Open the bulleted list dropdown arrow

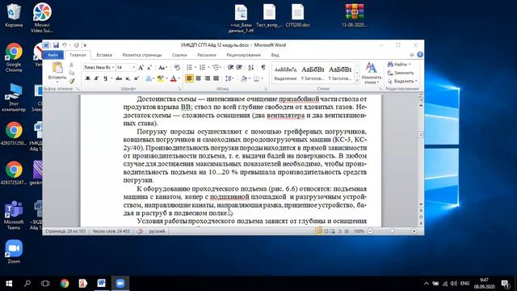click(x=195, y=68)
